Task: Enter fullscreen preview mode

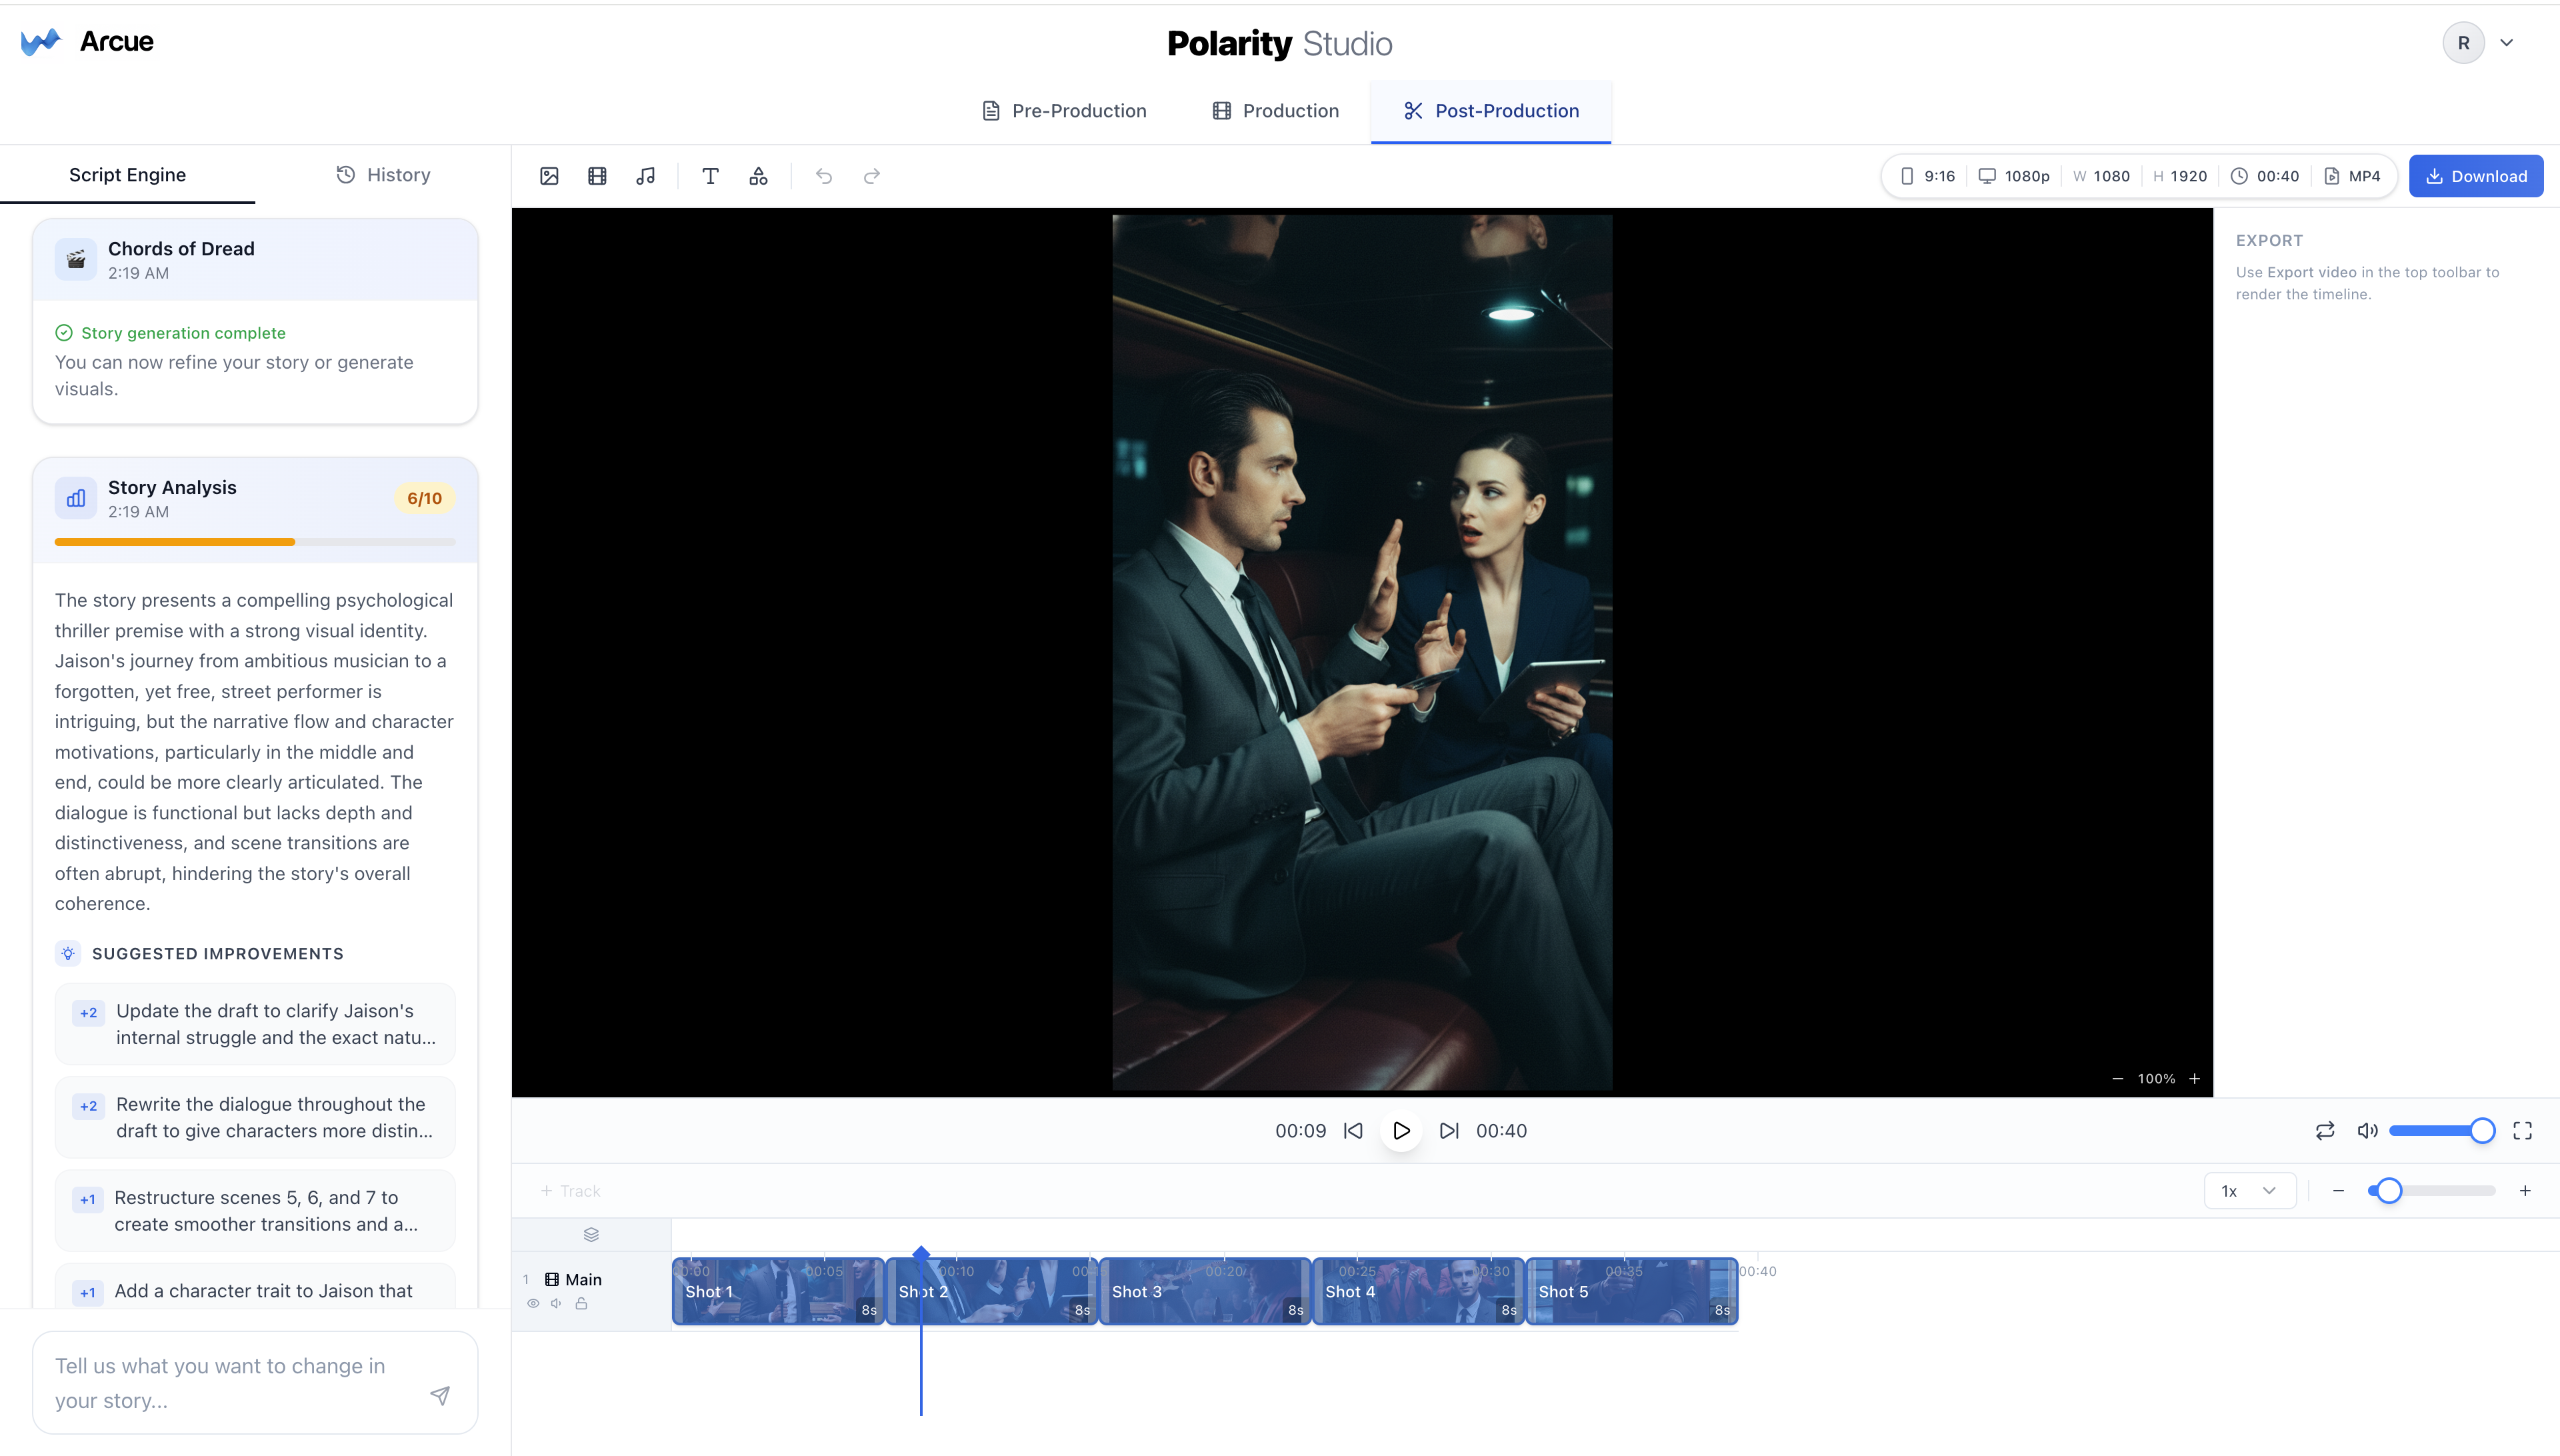Action: [x=2523, y=1131]
